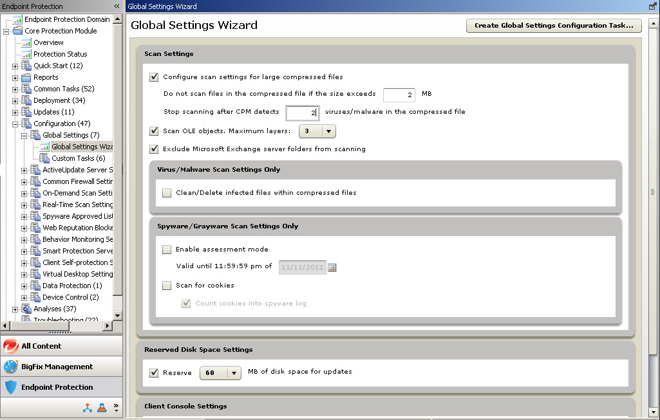Click the pop-out window icon

653,6
